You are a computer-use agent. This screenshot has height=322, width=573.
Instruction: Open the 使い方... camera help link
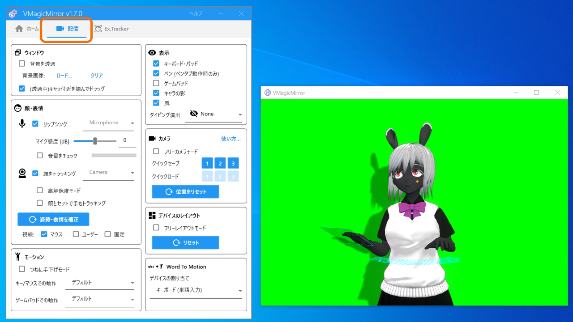[231, 139]
